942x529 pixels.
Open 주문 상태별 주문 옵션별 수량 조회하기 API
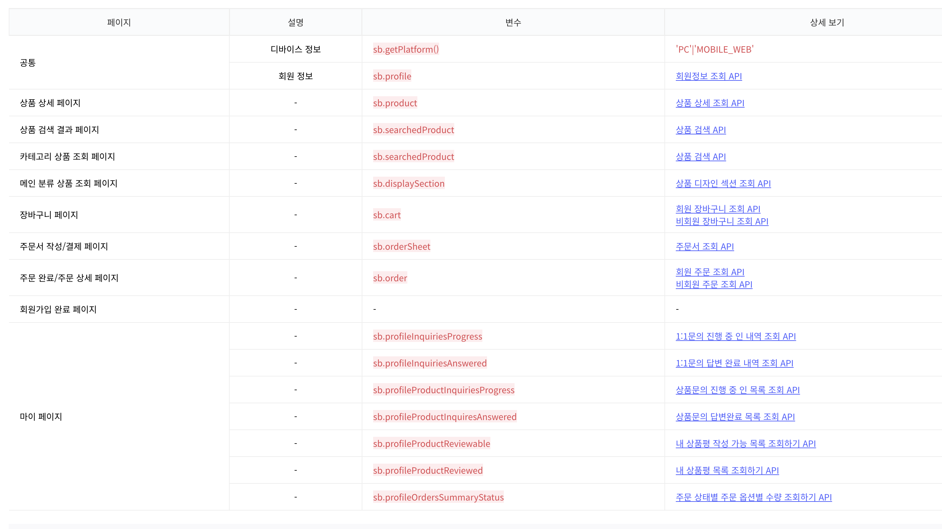753,497
